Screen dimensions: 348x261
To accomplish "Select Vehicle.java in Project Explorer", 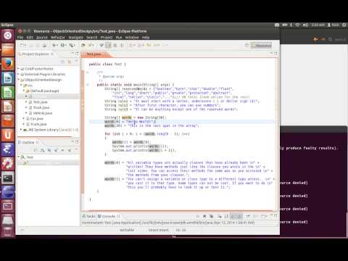I will point(41,113).
